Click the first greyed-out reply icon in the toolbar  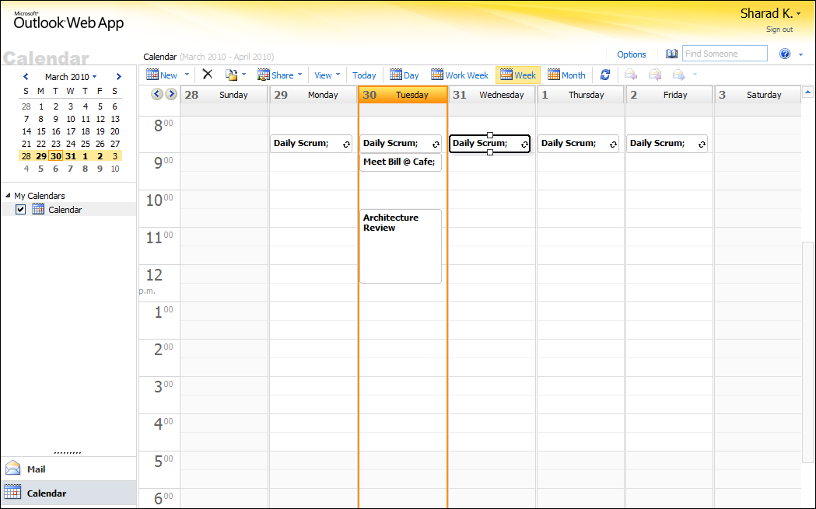(631, 75)
